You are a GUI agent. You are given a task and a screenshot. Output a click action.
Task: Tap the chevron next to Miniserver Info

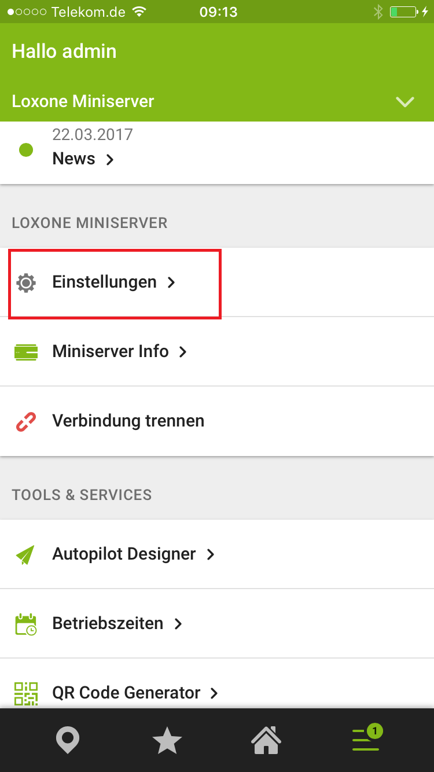[x=183, y=352]
